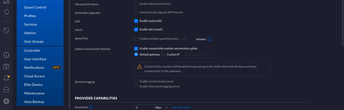
Task: Click the circled info icon in sidebar
Action: (6, 55)
